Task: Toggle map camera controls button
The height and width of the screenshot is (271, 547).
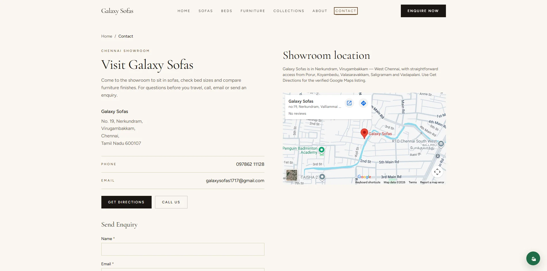Action: pos(437,172)
